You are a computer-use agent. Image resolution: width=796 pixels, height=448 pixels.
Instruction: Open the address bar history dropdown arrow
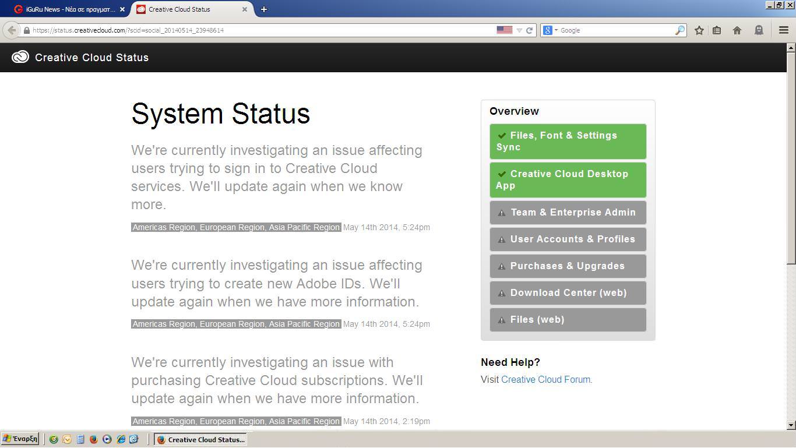pos(519,30)
